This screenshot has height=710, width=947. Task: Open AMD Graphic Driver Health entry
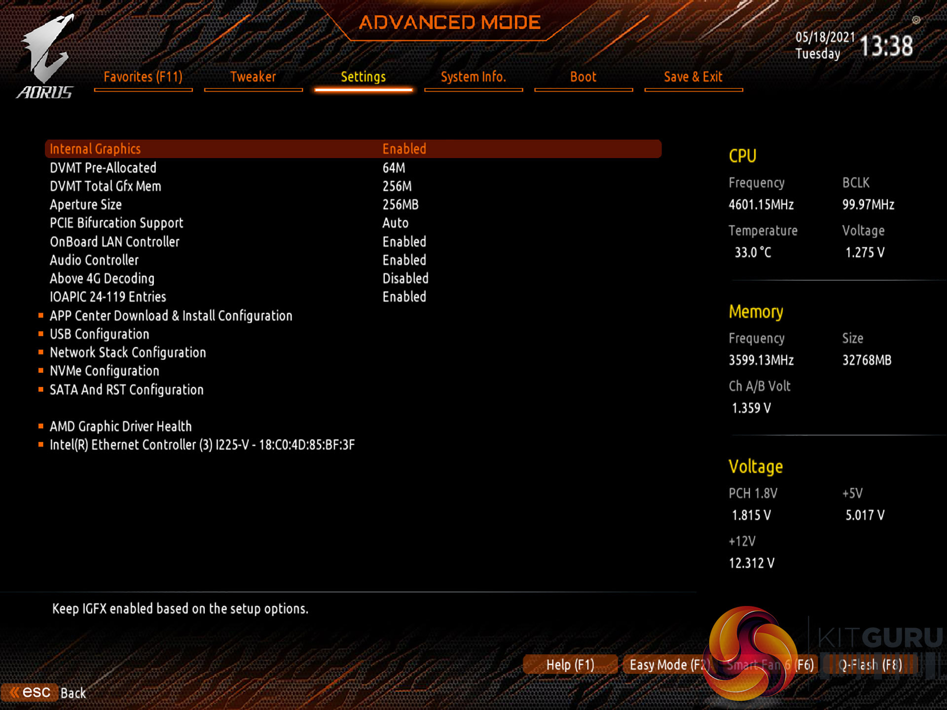point(120,426)
